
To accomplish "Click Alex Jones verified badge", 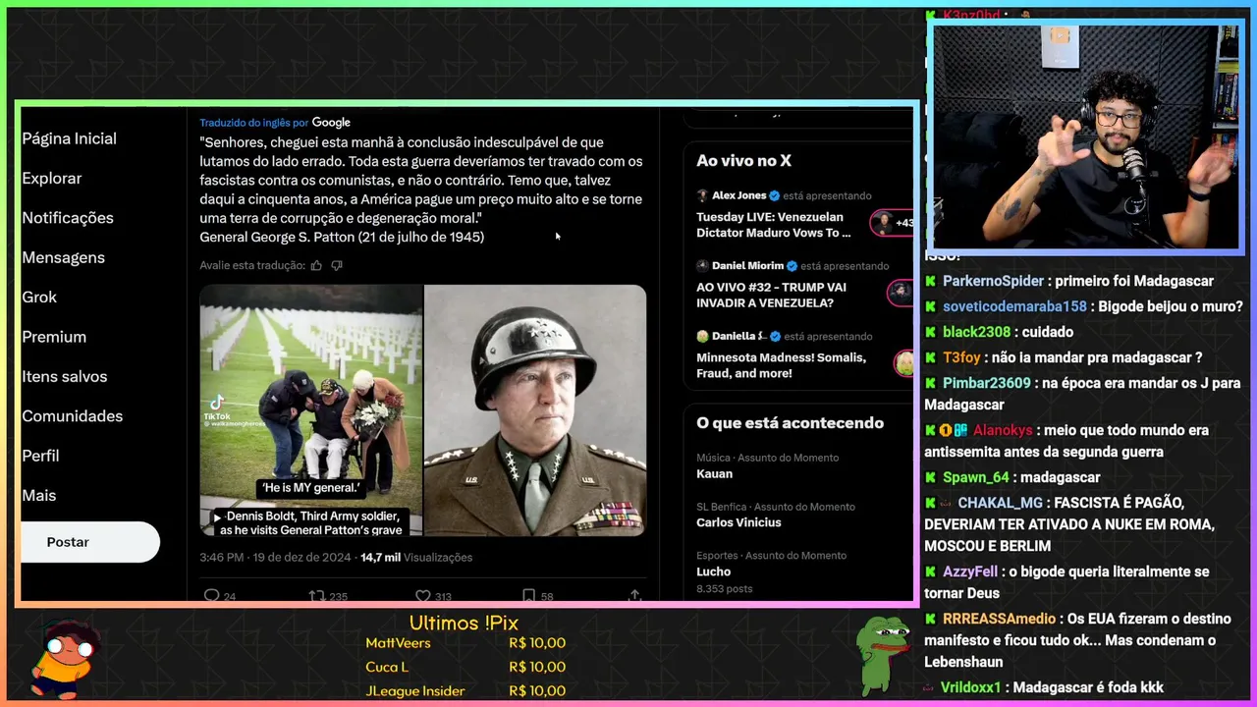I will pyautogui.click(x=774, y=195).
